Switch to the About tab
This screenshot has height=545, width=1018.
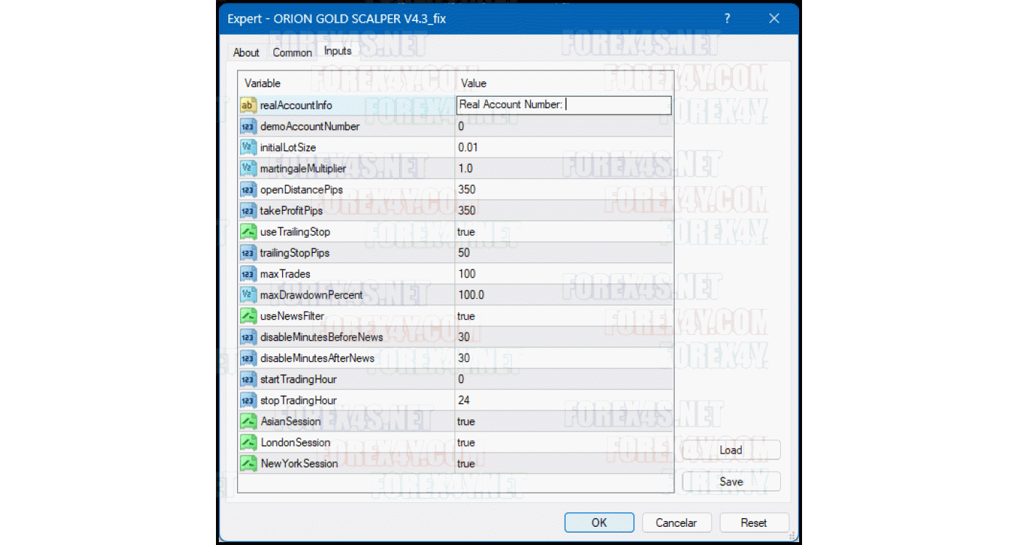pyautogui.click(x=246, y=52)
